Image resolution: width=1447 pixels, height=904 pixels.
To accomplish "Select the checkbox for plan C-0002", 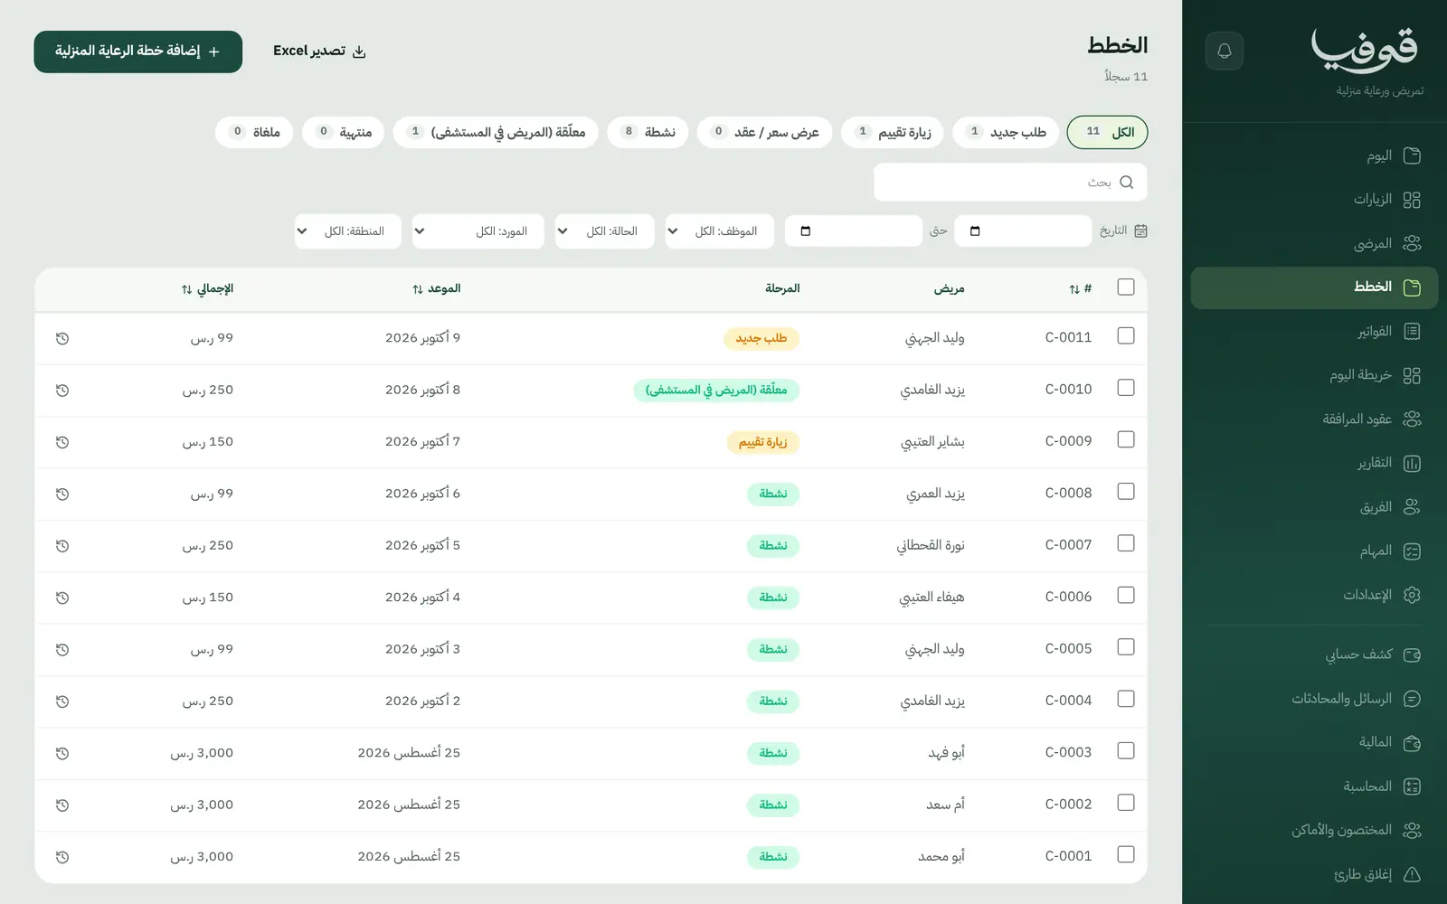I will coord(1126,802).
